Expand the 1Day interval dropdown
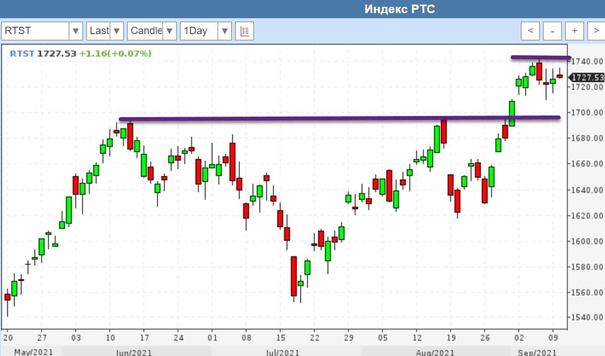The image size is (605, 356). tap(224, 31)
